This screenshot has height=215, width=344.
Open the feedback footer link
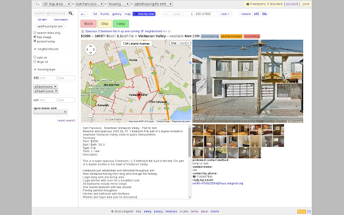click(x=171, y=211)
